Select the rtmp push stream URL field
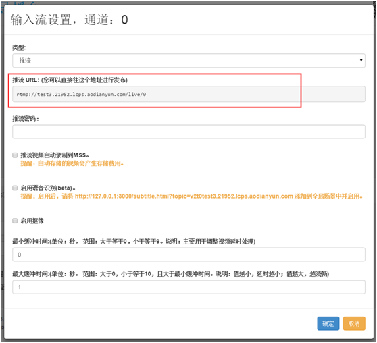This screenshot has width=377, height=343. [x=188, y=94]
